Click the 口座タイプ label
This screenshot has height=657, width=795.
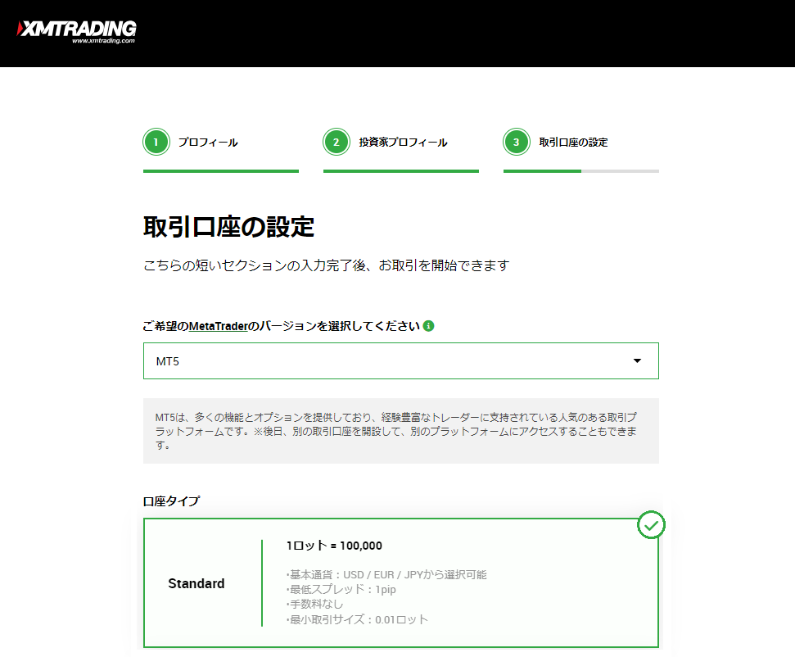coord(171,501)
